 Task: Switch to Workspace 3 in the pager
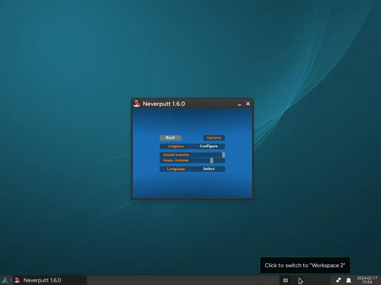pyautogui.click(x=311, y=280)
